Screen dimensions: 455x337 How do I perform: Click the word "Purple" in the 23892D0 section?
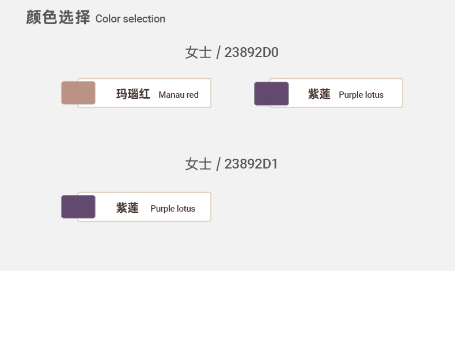351,95
